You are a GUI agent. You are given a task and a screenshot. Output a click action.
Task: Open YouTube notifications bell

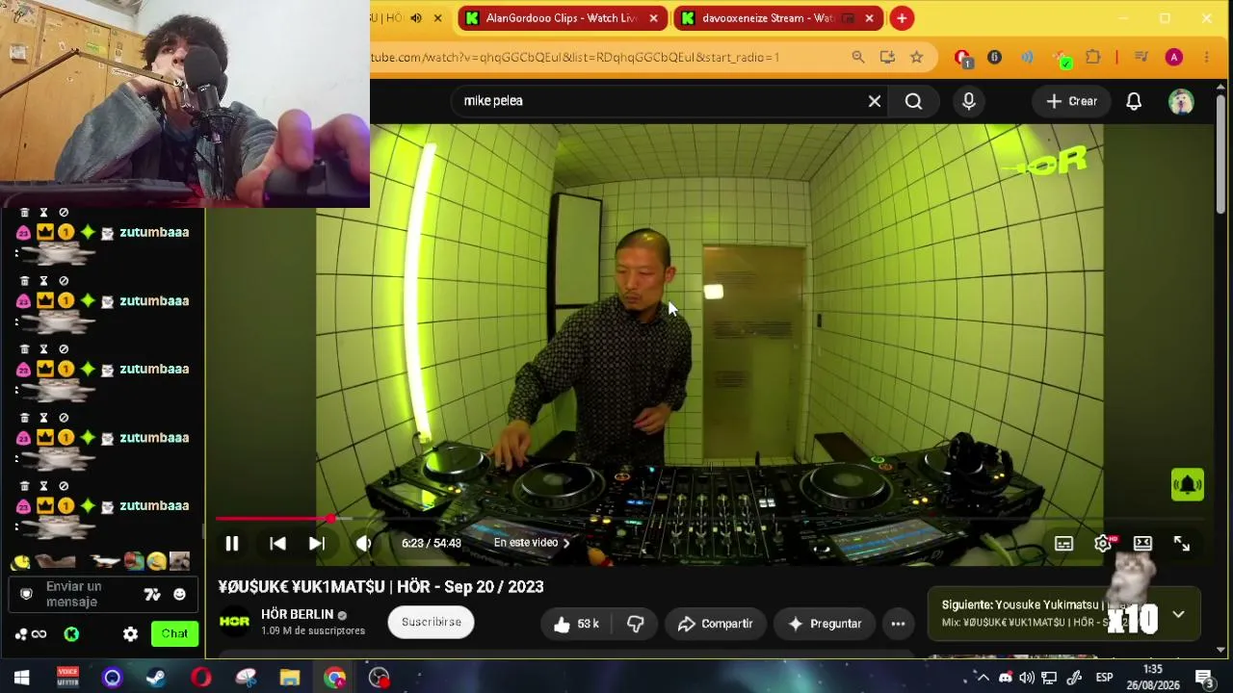pos(1134,101)
